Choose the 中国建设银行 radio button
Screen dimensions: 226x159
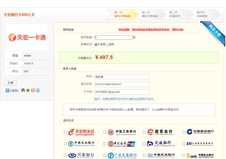pyautogui.click(x=184, y=132)
